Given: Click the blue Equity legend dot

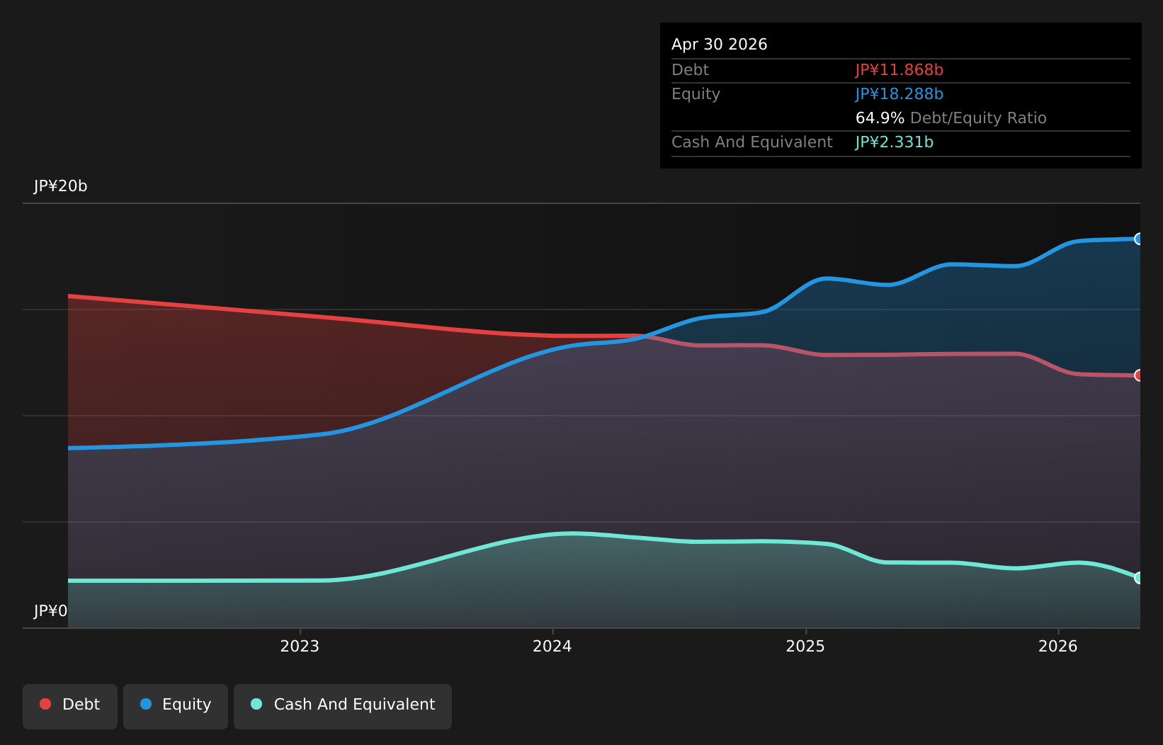Looking at the screenshot, I should coord(146,704).
